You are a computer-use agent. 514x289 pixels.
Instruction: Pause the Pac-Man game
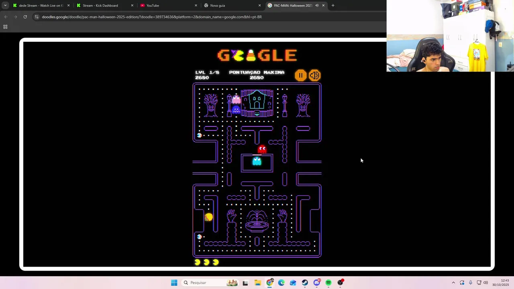(x=300, y=75)
